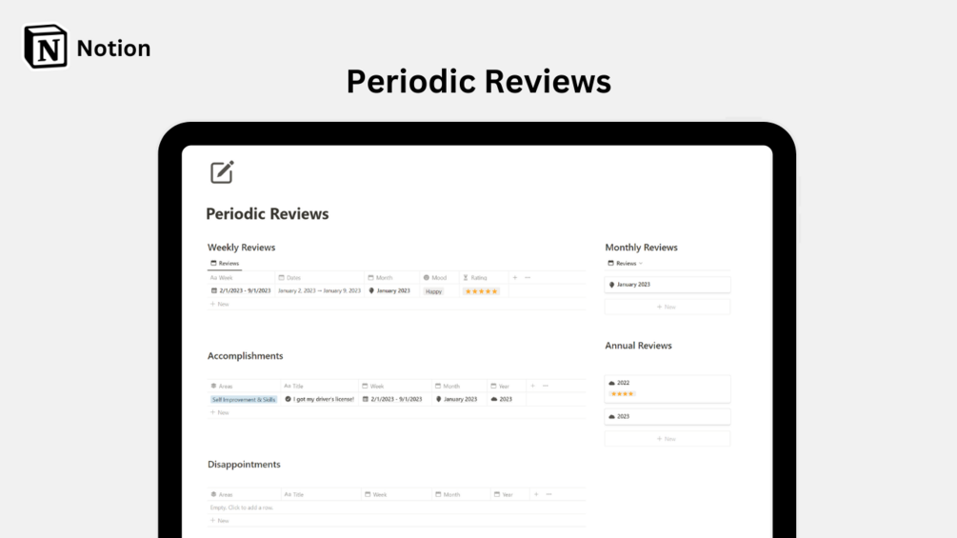Open the Mood column header menu
This screenshot has height=538, width=957.
(435, 277)
